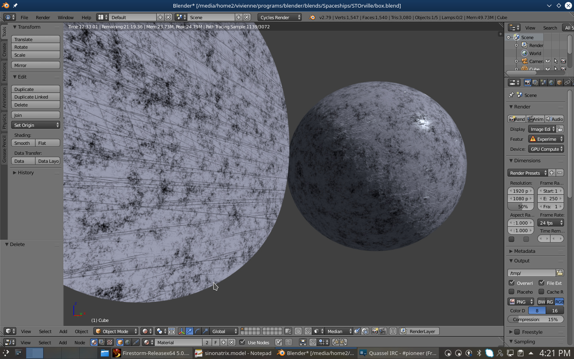Enable the Placeholders checkbox
Image resolution: width=574 pixels, height=359 pixels.
511,292
